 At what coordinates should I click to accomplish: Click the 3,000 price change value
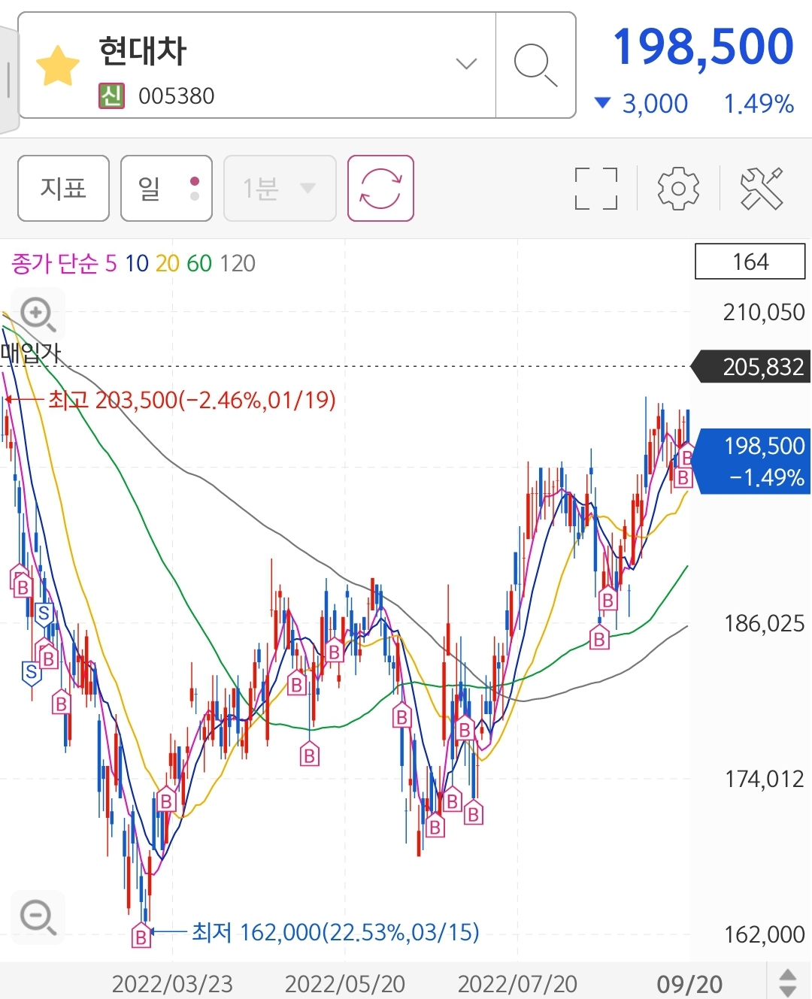(655, 104)
